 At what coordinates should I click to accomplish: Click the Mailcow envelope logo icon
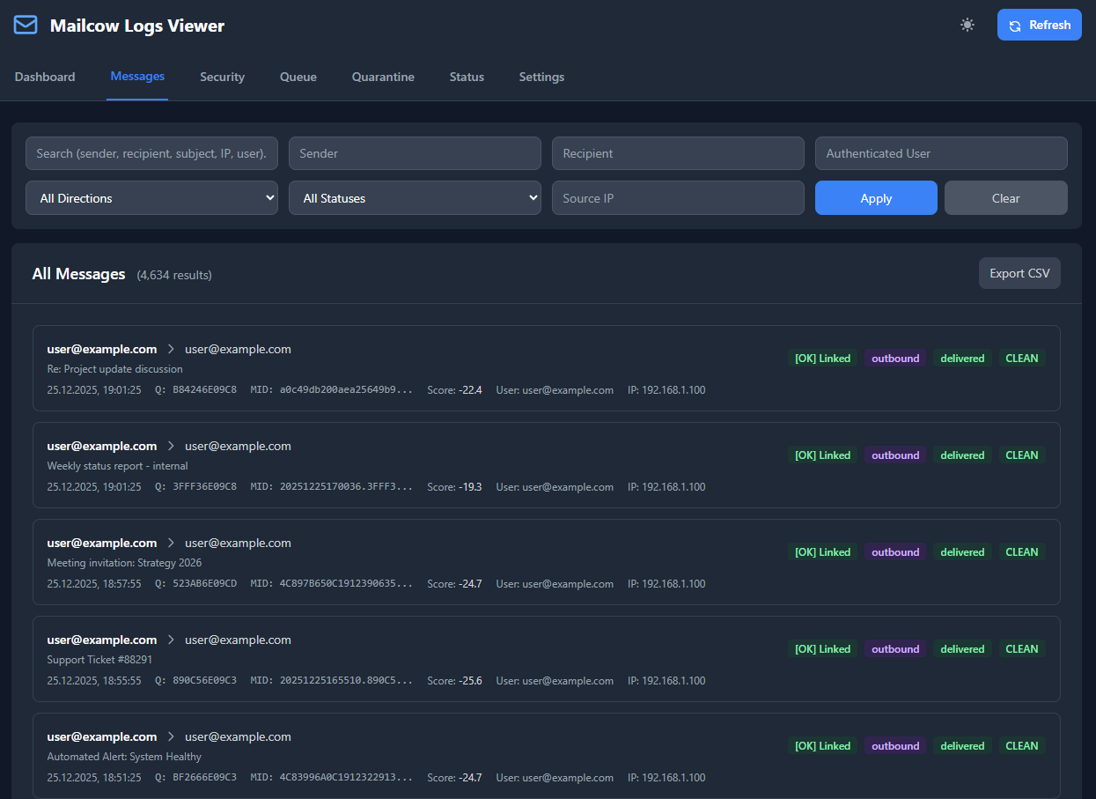coord(26,25)
